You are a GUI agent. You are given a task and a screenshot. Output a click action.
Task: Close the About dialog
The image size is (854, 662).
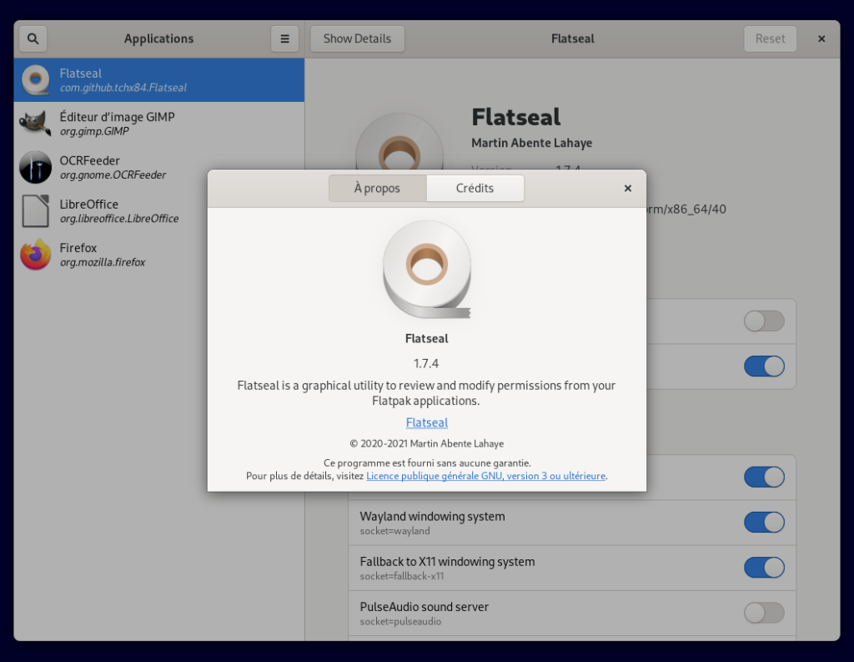click(627, 188)
